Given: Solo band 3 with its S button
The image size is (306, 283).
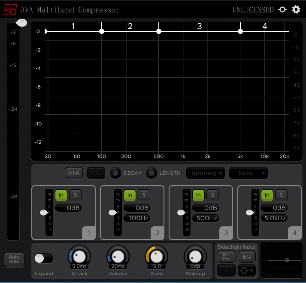Looking at the screenshot, I should click(212, 195).
